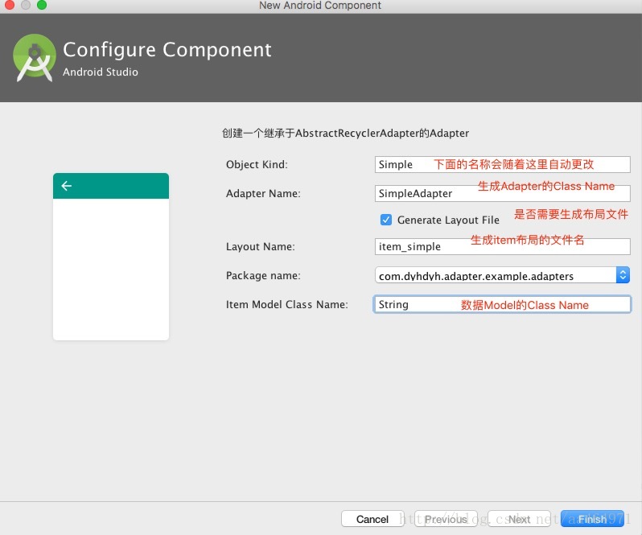Click the AbstractRecyclerAdapter description text
Image resolution: width=642 pixels, height=535 pixels.
click(x=346, y=133)
